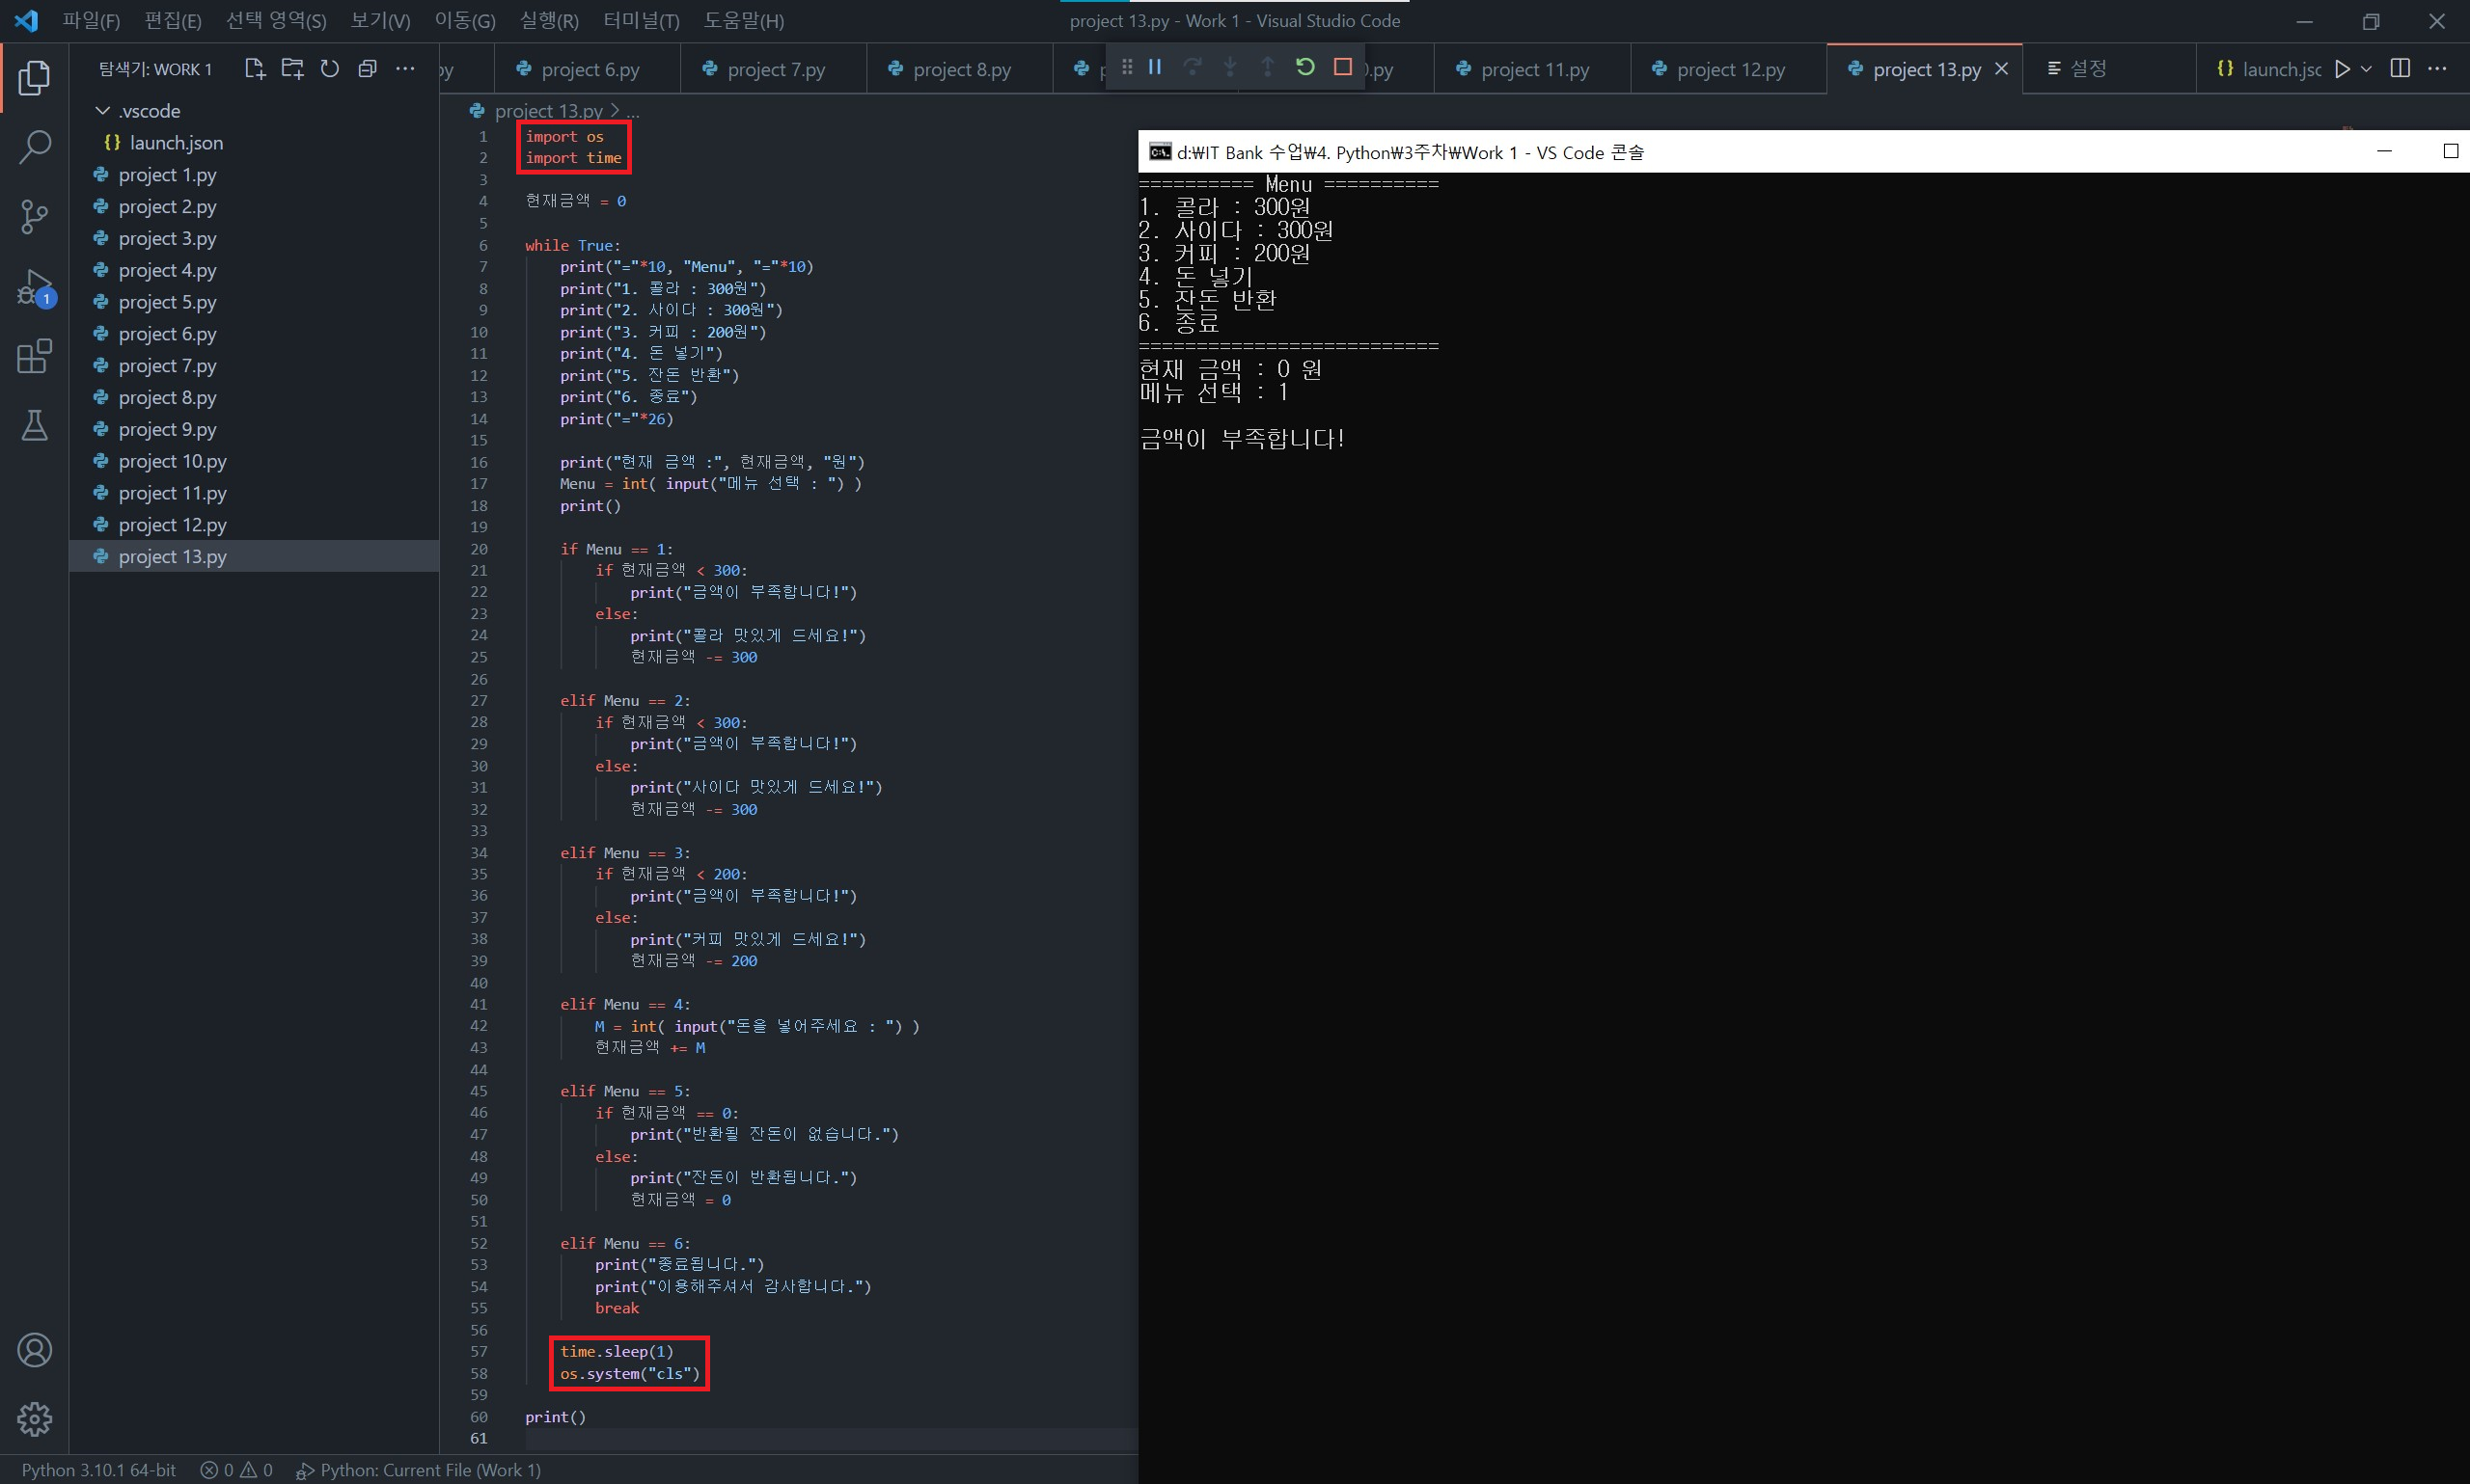This screenshot has width=2470, height=1484.
Task: Open Source Control view
Action: coord(34,216)
